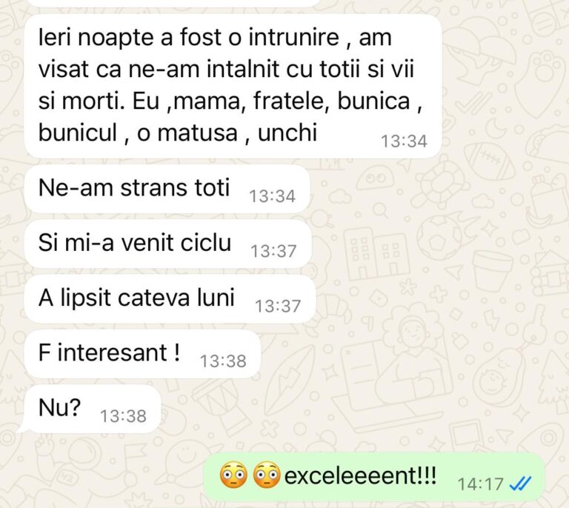Image resolution: width=569 pixels, height=508 pixels.
Task: Click the 'Si mi-a venit ciclu' message
Action: (167, 244)
